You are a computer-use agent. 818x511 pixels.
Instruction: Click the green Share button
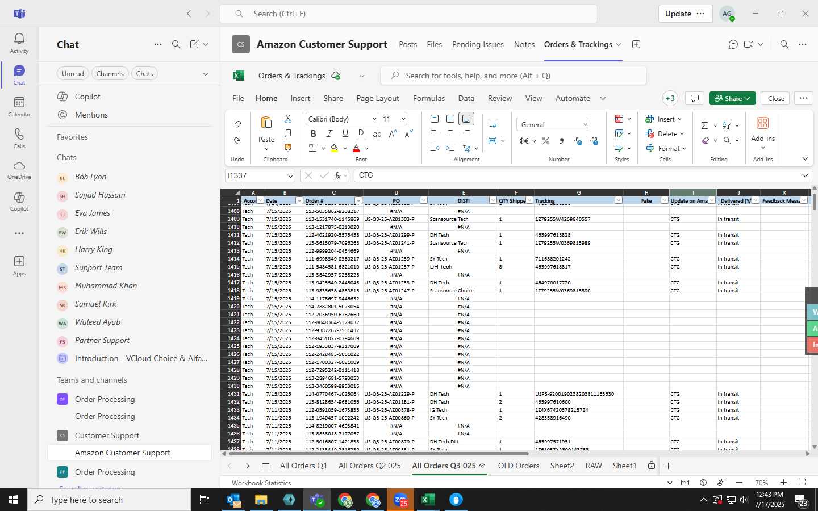click(x=732, y=98)
